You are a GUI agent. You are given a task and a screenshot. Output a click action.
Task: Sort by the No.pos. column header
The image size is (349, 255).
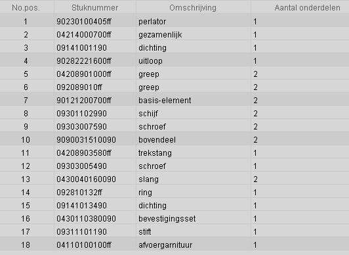[27, 7]
